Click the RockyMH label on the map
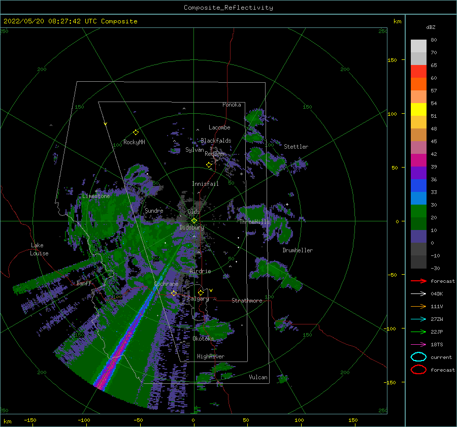Screen dimensions: 457x427 coord(134,142)
